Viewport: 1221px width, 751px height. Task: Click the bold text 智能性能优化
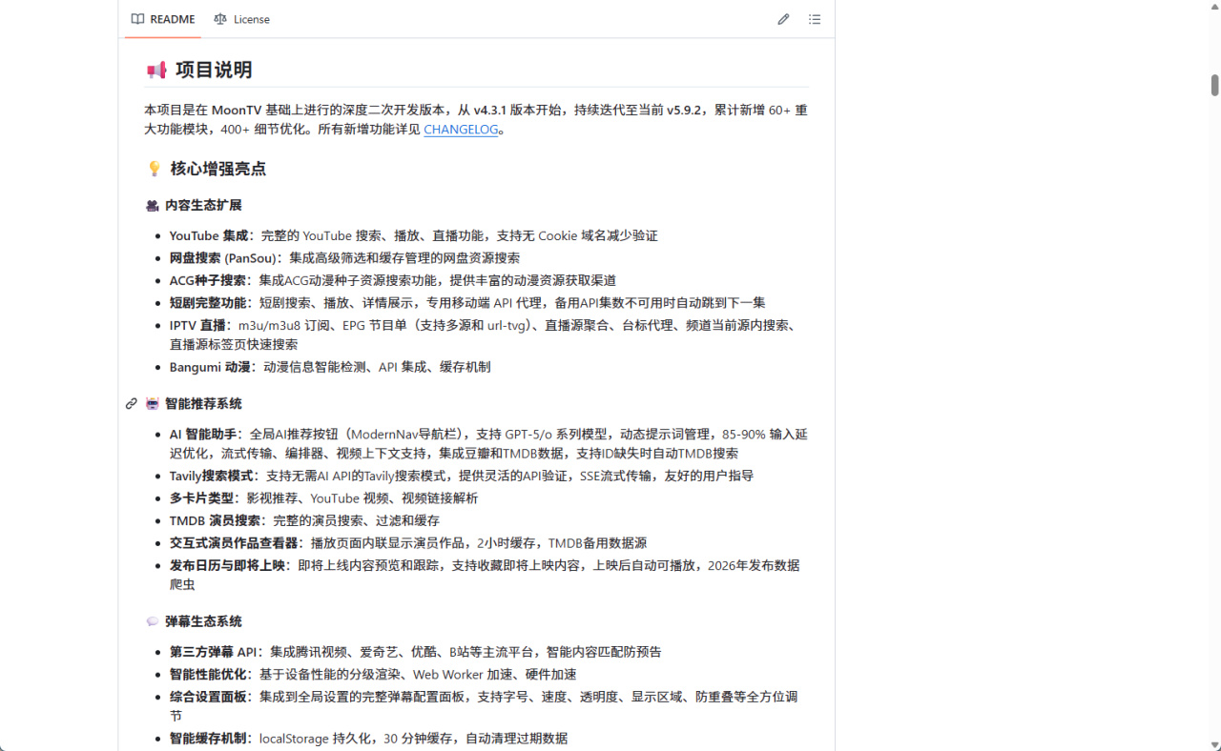point(208,674)
